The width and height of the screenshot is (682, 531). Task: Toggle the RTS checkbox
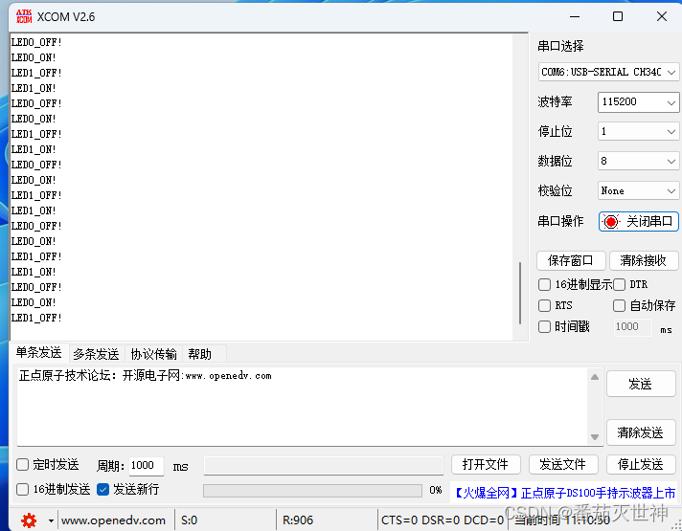(x=544, y=305)
